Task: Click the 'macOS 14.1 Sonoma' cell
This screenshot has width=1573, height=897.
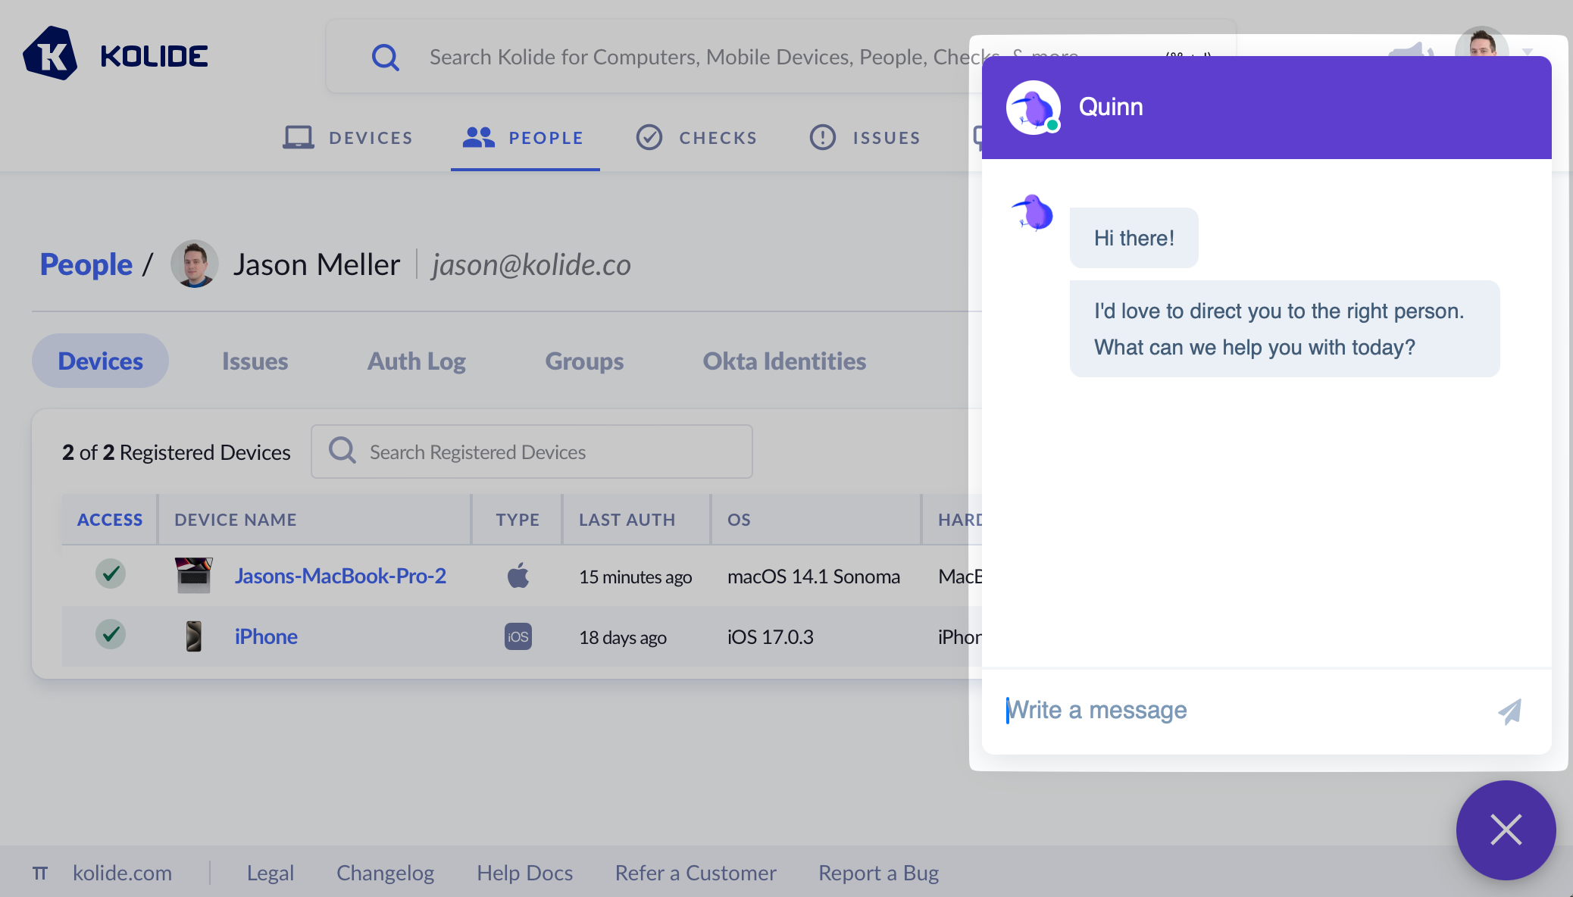Action: point(814,577)
